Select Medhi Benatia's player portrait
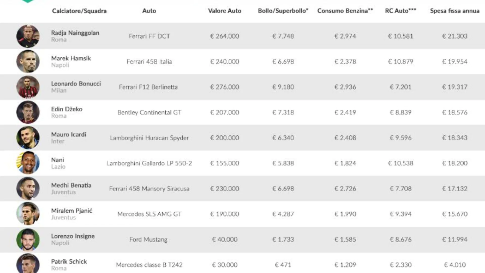The height and width of the screenshot is (273, 485). 28,189
